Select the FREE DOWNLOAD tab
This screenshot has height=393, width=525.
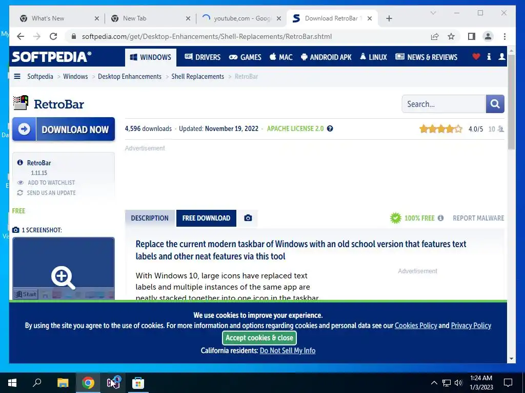point(206,218)
